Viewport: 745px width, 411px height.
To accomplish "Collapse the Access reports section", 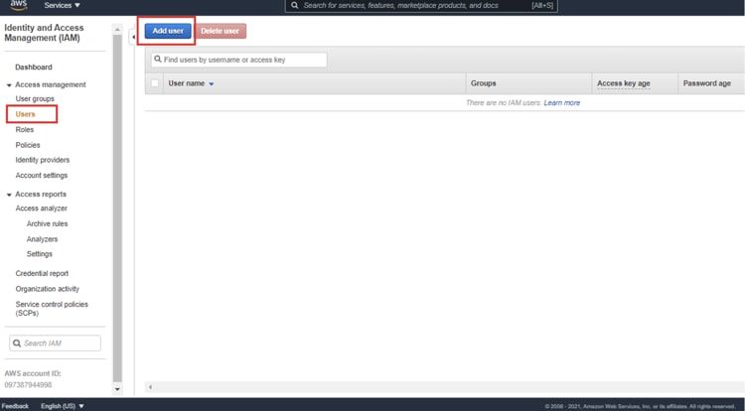I will [x=9, y=195].
